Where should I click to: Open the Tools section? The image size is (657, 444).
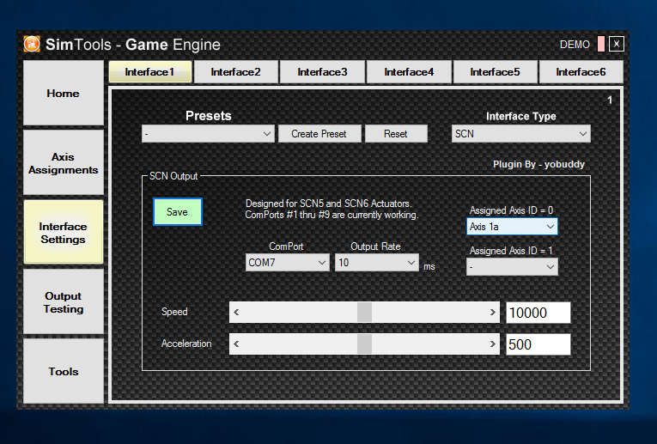click(x=64, y=371)
